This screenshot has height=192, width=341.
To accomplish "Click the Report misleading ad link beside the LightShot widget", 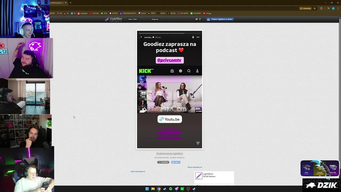I will point(138,171).
